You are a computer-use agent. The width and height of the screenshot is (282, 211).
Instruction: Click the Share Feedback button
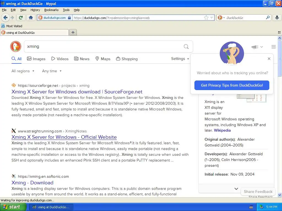[258, 191]
